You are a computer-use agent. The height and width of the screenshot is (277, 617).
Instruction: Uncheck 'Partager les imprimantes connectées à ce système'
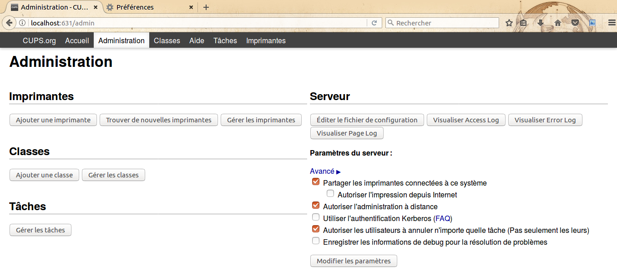coord(316,182)
